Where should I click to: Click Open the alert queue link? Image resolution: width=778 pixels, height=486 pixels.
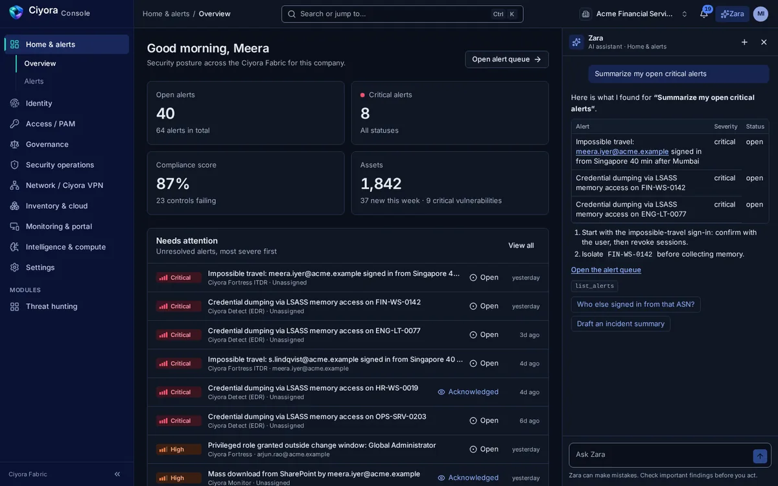[x=606, y=270]
